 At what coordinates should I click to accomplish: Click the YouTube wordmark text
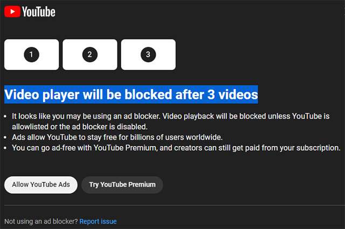[38, 11]
